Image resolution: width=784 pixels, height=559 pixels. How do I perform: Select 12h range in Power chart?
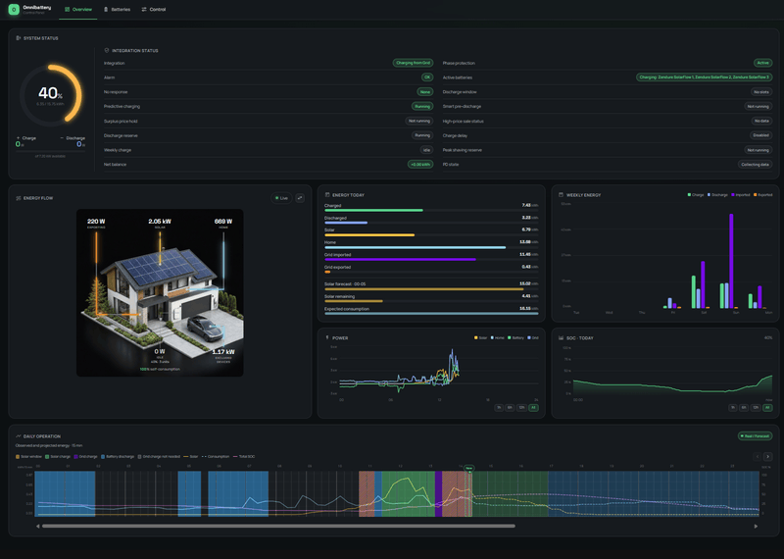click(x=521, y=408)
